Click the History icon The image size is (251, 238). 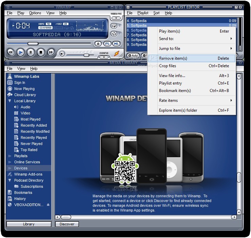pyautogui.click(x=10, y=199)
